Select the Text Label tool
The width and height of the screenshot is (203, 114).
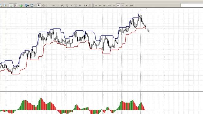tap(76, 5)
